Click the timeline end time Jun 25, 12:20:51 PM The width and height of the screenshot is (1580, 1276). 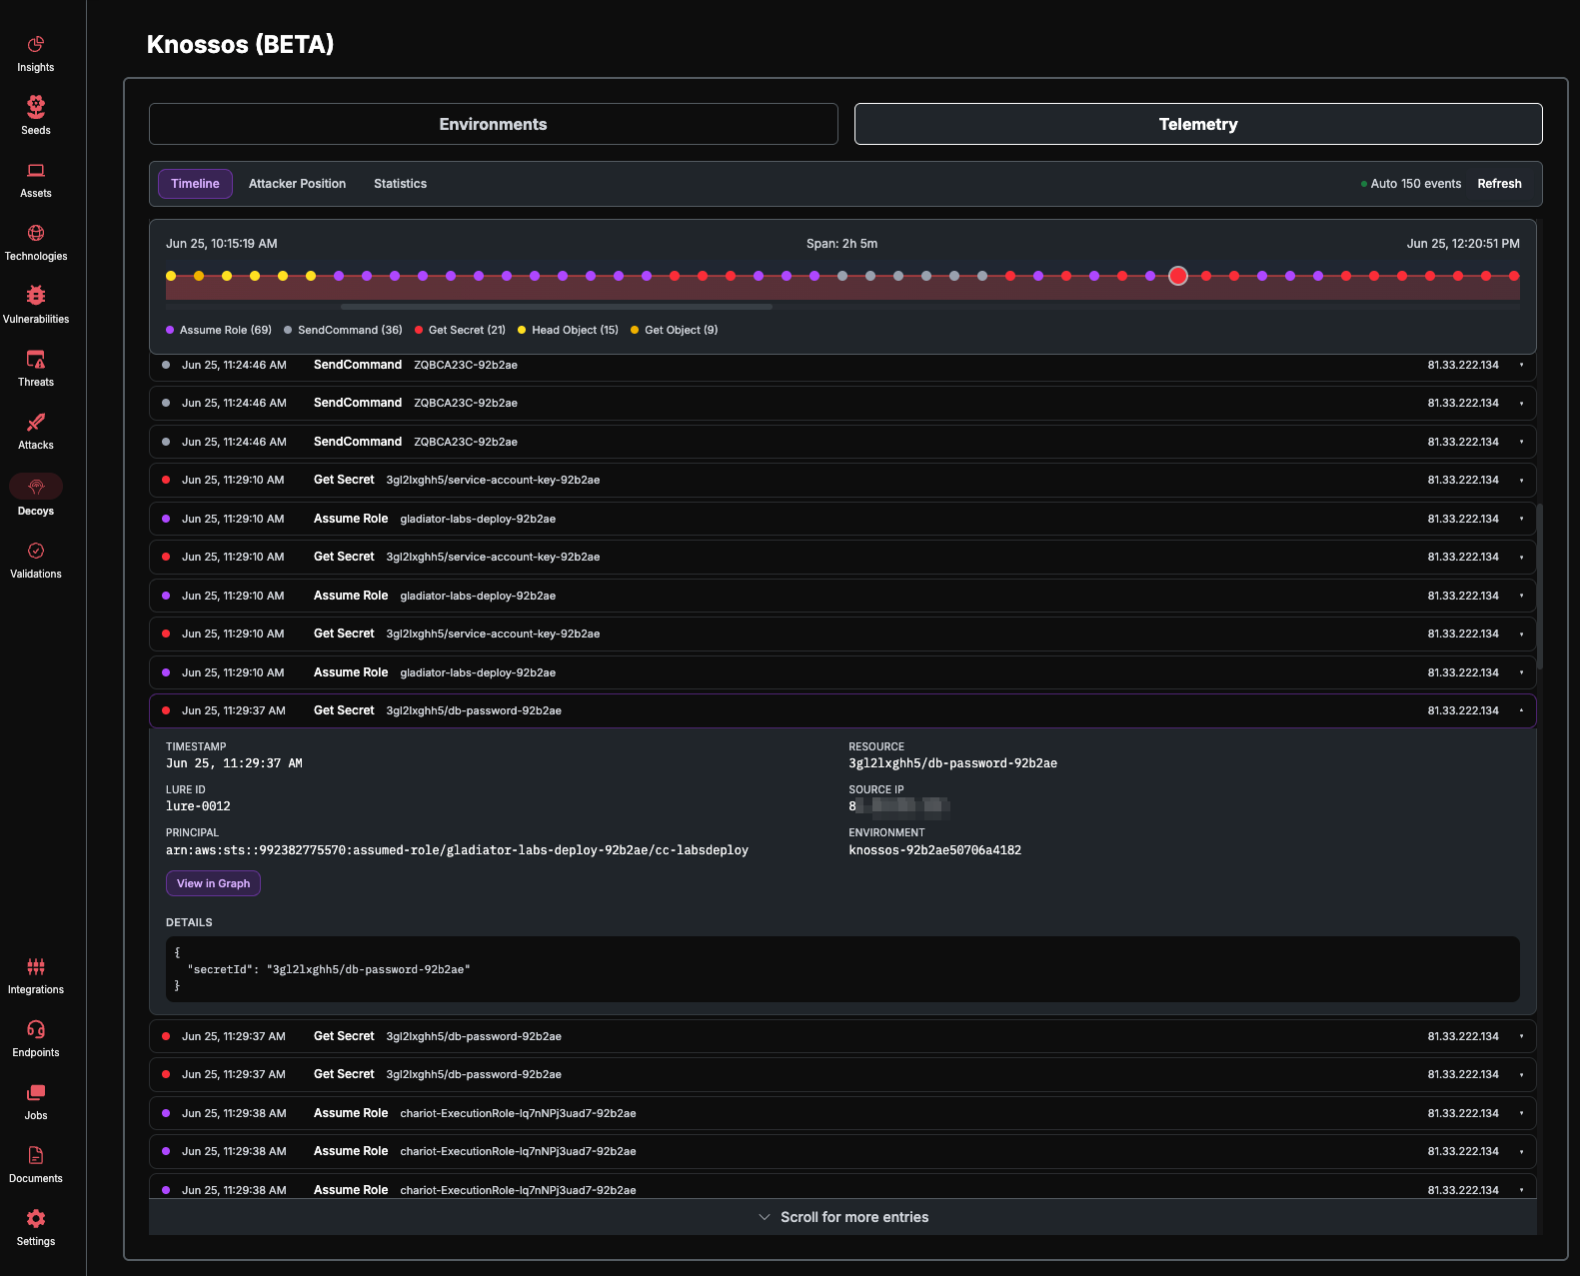point(1463,244)
